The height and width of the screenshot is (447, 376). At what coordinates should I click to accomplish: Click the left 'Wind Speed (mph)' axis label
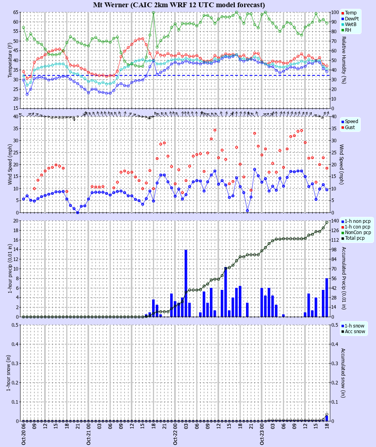[x=10, y=164]
